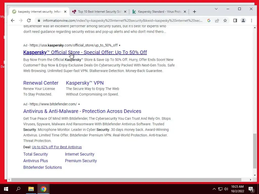Go back to the previous page
The image size is (259, 194).
coord(13,20)
